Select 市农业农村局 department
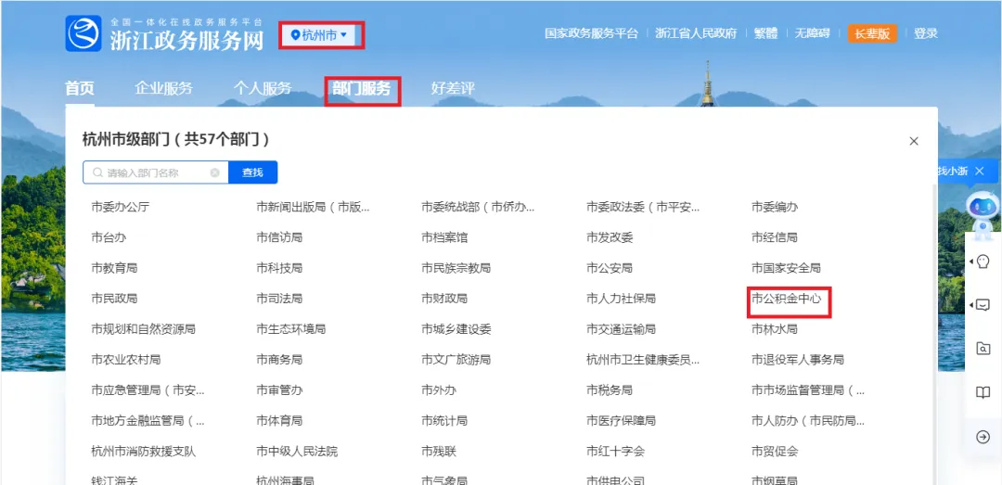1002x485 pixels. click(x=126, y=360)
